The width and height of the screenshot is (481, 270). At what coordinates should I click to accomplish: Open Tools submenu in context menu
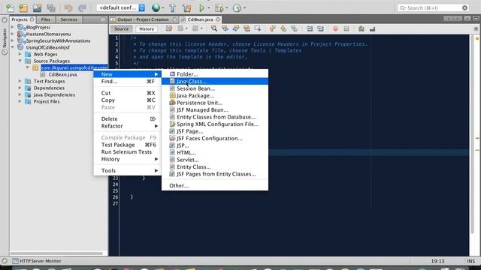(127, 170)
